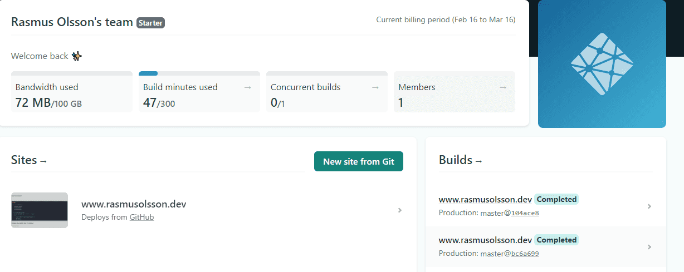Open the www.rasmusolsson.dev site thumbnail
This screenshot has width=684, height=272.
tap(40, 210)
